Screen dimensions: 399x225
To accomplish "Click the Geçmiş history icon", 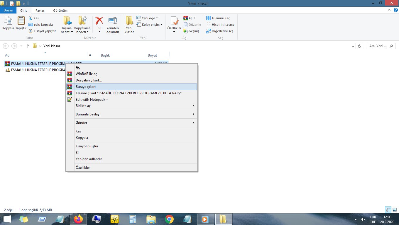I will pyautogui.click(x=185, y=31).
